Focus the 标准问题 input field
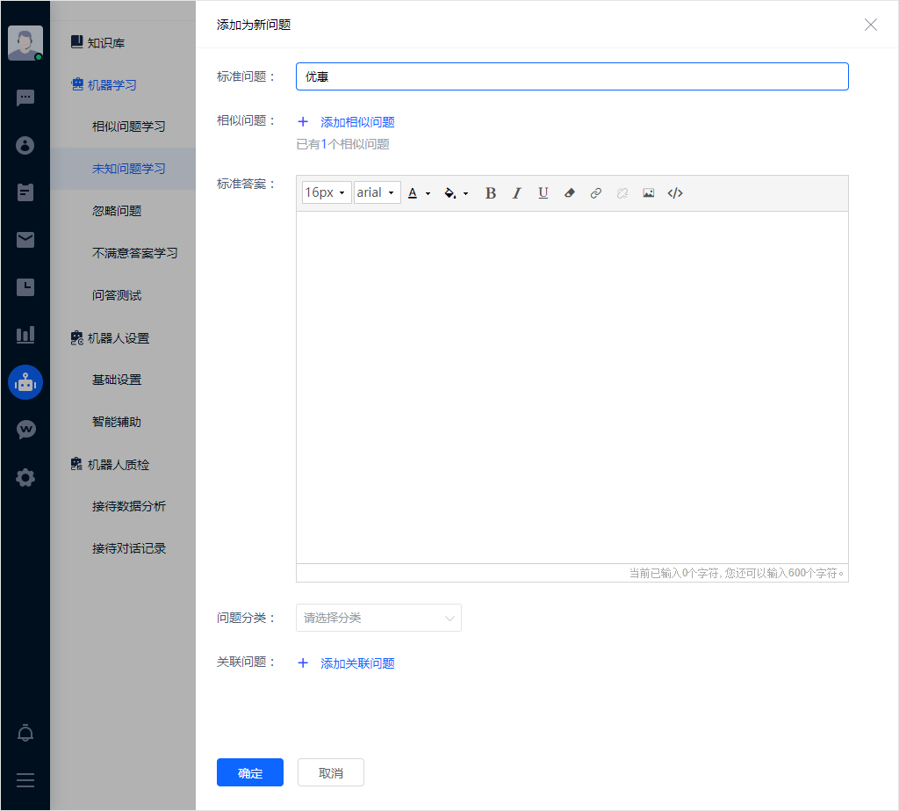This screenshot has width=899, height=811. point(572,76)
